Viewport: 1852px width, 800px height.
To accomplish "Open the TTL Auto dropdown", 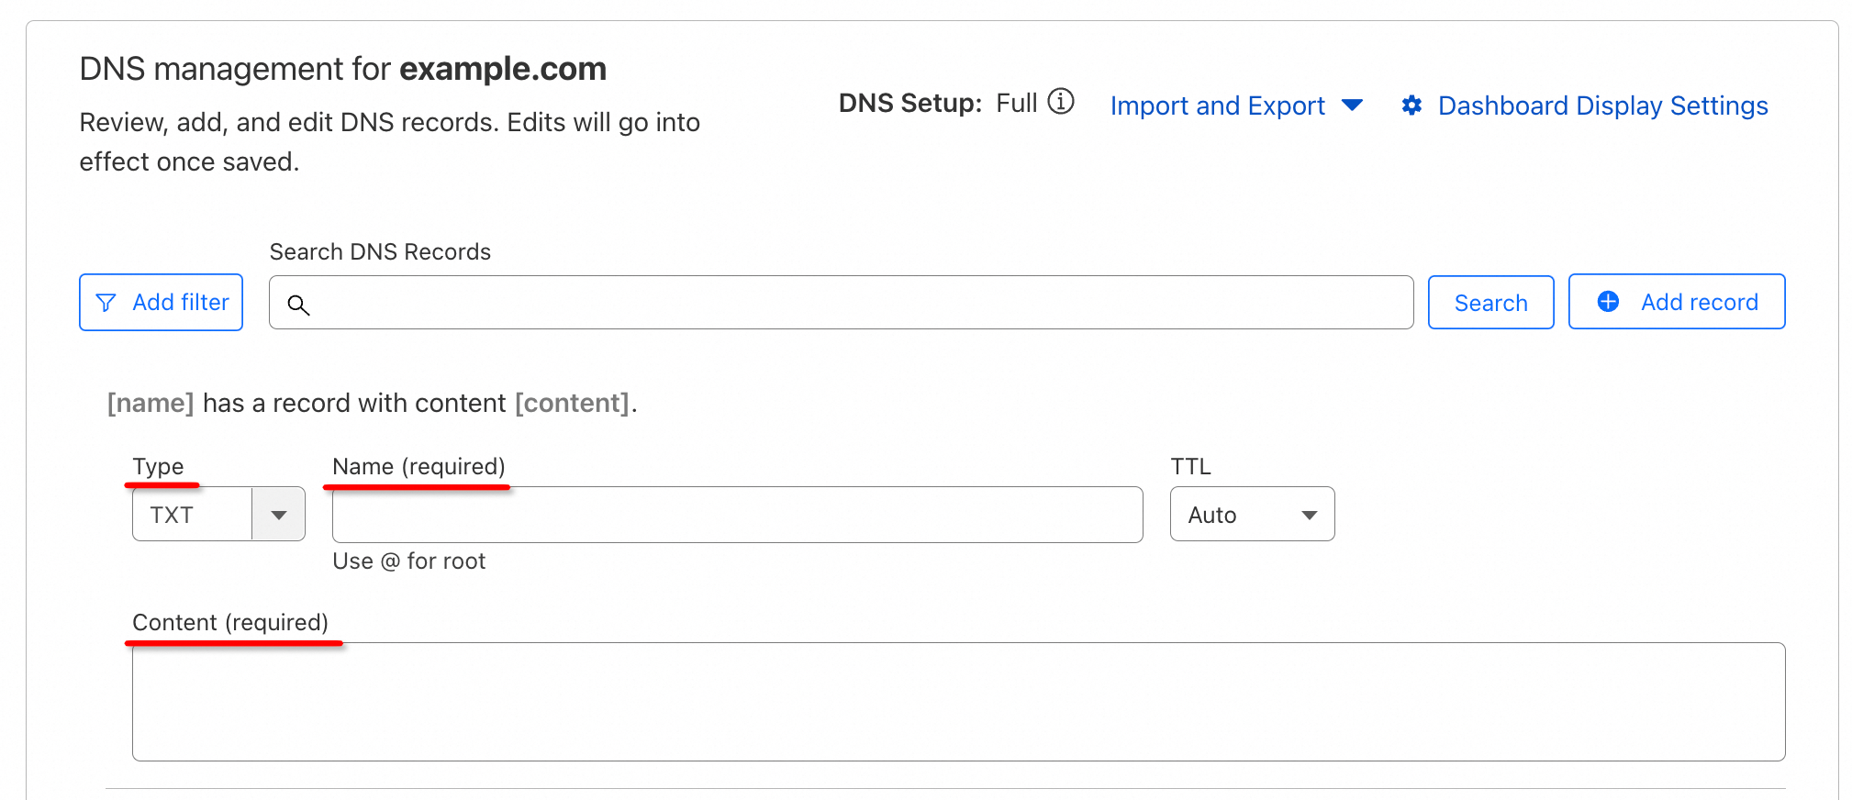I will click(x=1252, y=515).
